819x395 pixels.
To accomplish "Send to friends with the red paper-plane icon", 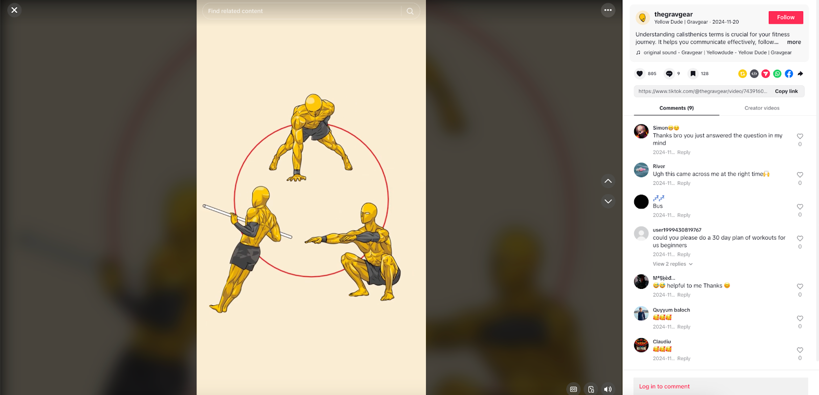I will [x=766, y=74].
